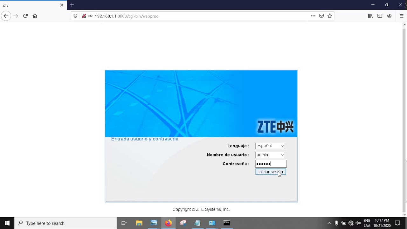
Task: Open the Firefox Home page icon
Action: coord(35,16)
